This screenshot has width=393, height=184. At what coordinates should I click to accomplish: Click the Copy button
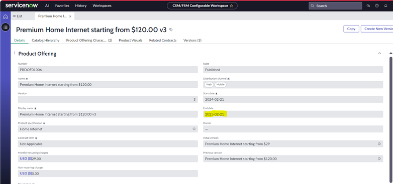pyautogui.click(x=351, y=29)
